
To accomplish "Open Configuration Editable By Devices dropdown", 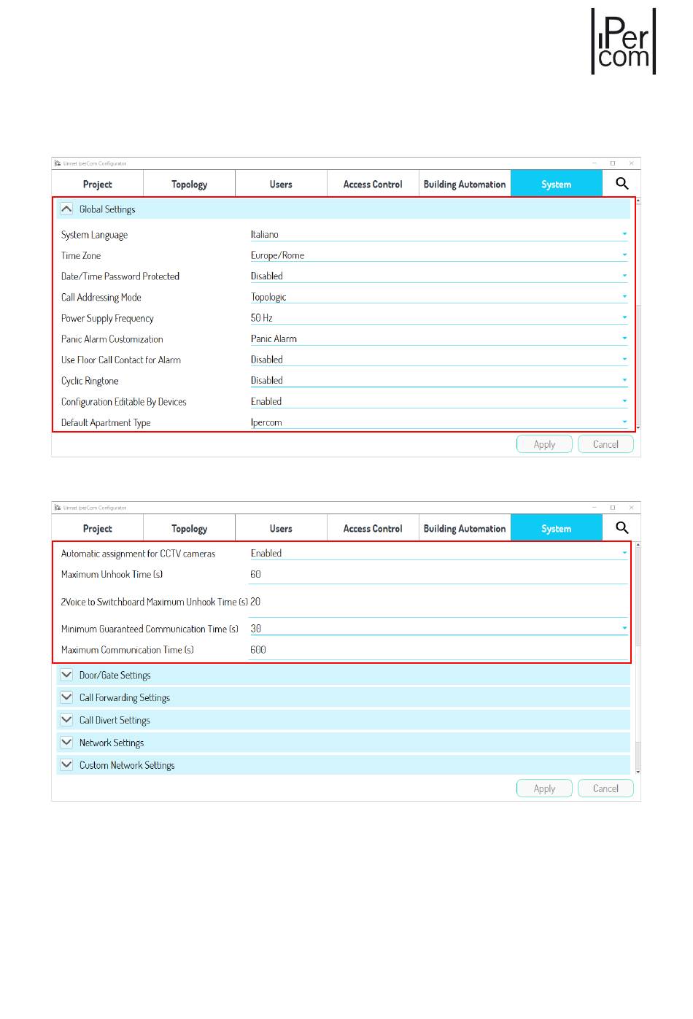I will click(x=438, y=402).
